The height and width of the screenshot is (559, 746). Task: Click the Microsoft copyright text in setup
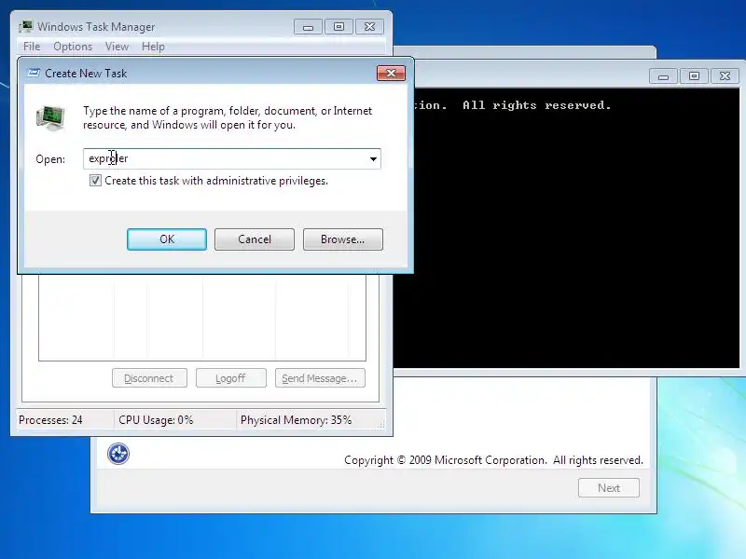coord(493,460)
